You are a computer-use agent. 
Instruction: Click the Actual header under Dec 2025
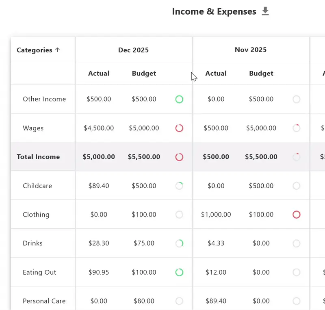pyautogui.click(x=98, y=74)
